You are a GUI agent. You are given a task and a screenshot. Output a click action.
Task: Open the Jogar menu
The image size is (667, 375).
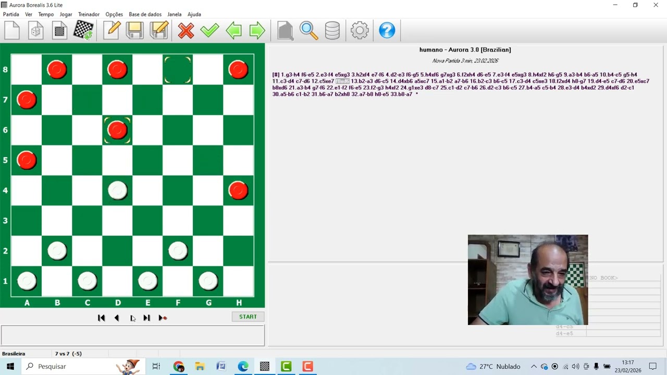coord(66,14)
